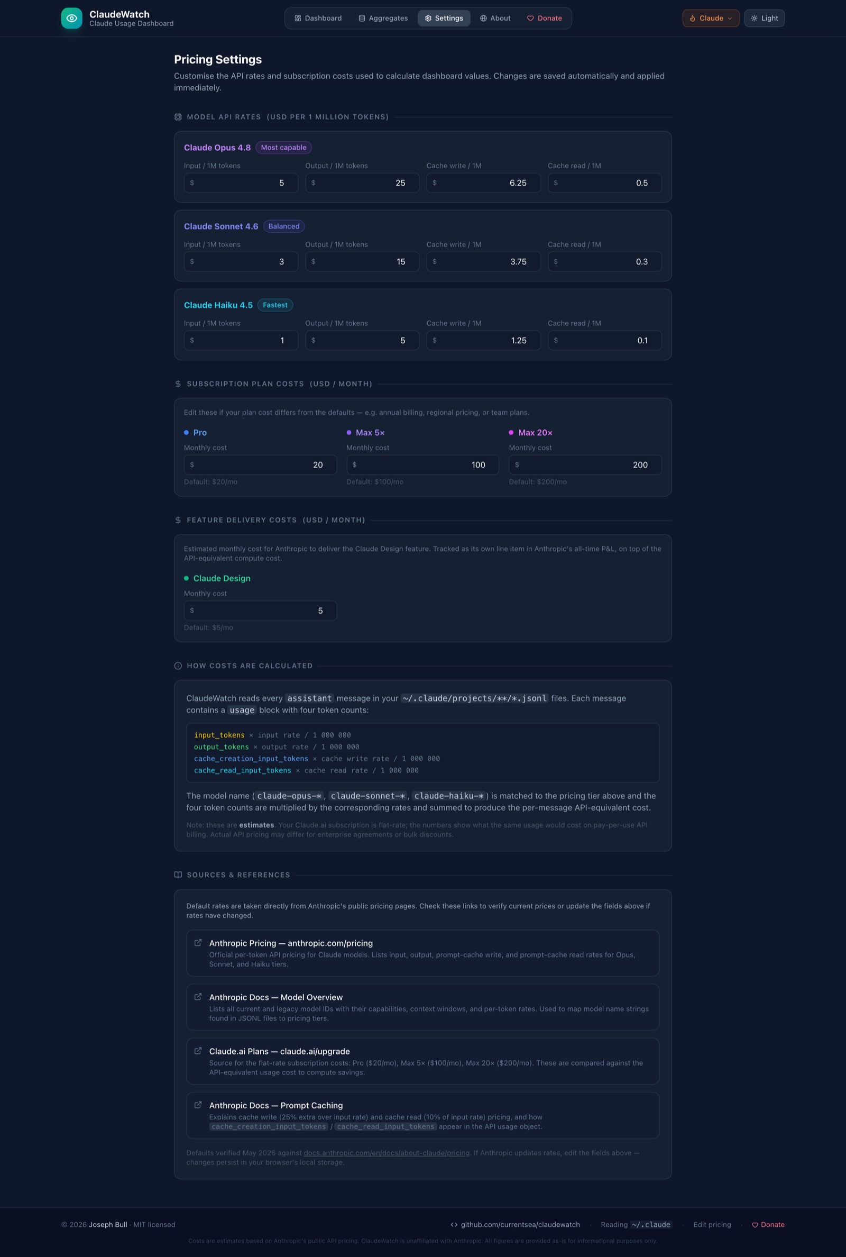The height and width of the screenshot is (1257, 846).
Task: Open the Dashboard tab
Action: (x=318, y=19)
